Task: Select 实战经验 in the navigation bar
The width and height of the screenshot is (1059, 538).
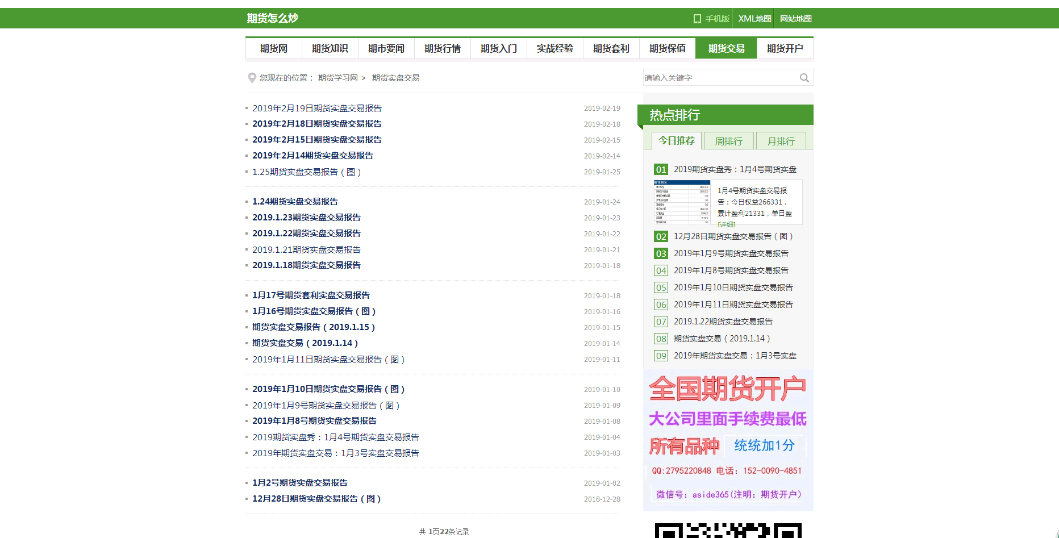Action: (555, 48)
